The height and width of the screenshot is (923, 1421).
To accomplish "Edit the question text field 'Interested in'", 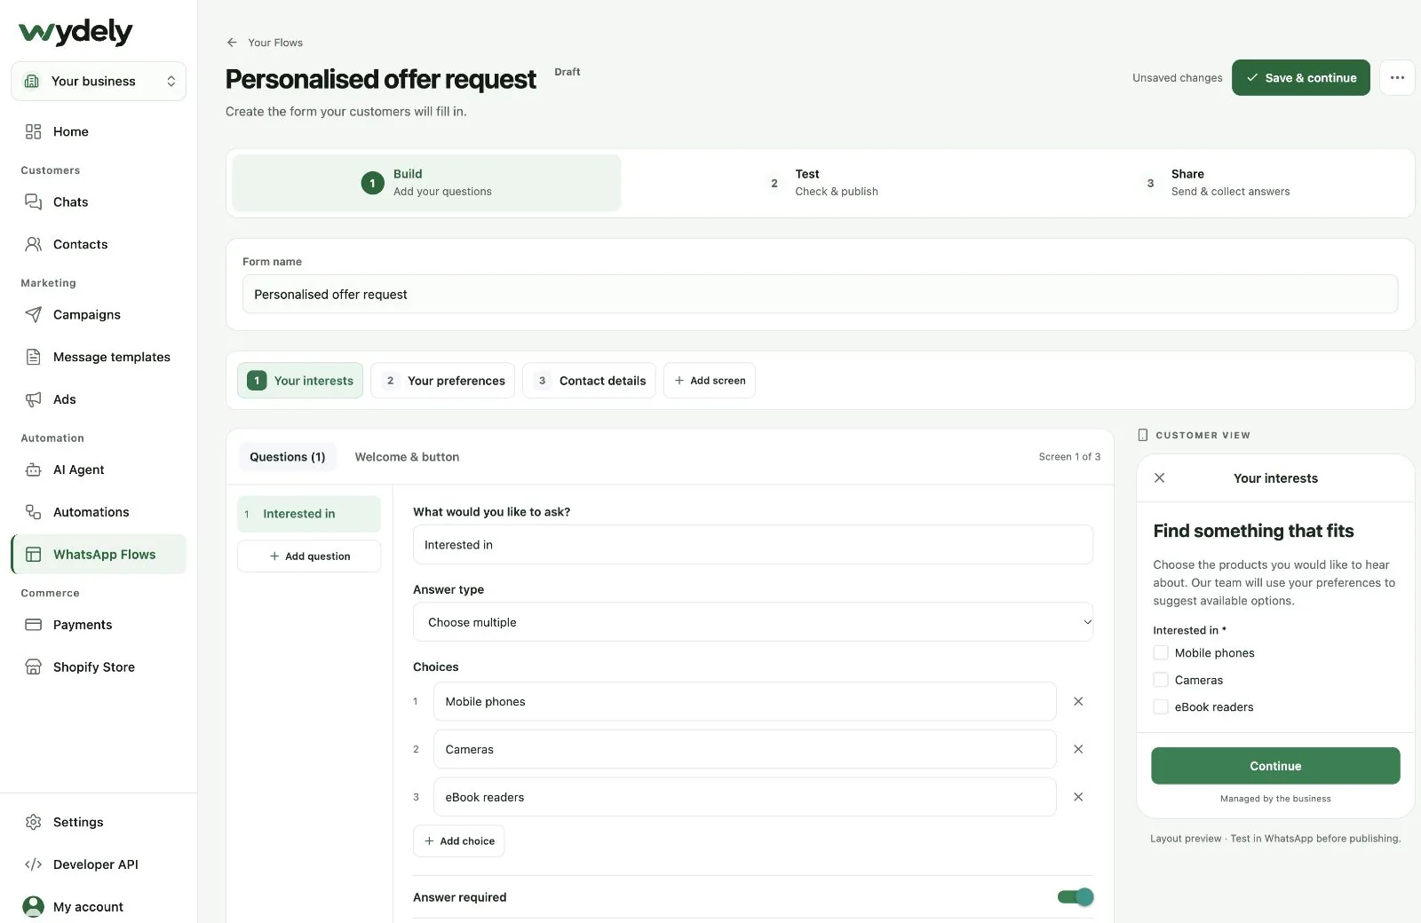I will tap(753, 545).
